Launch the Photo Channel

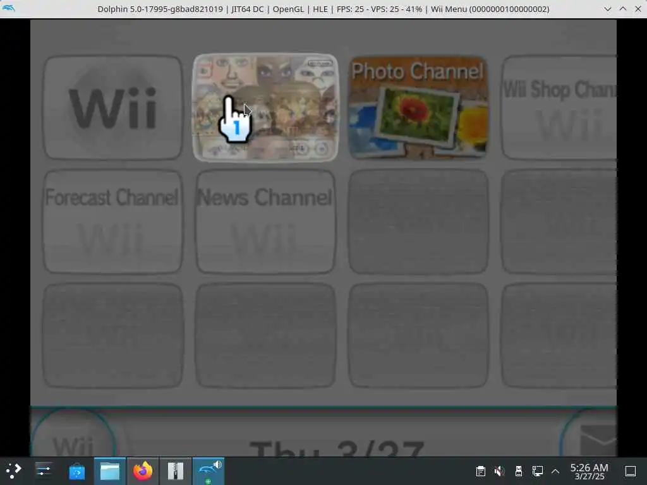pos(418,107)
